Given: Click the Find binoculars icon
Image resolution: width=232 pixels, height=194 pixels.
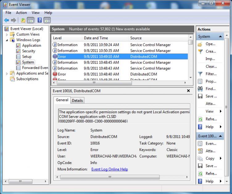Looking at the screenshot, I should (200, 89).
